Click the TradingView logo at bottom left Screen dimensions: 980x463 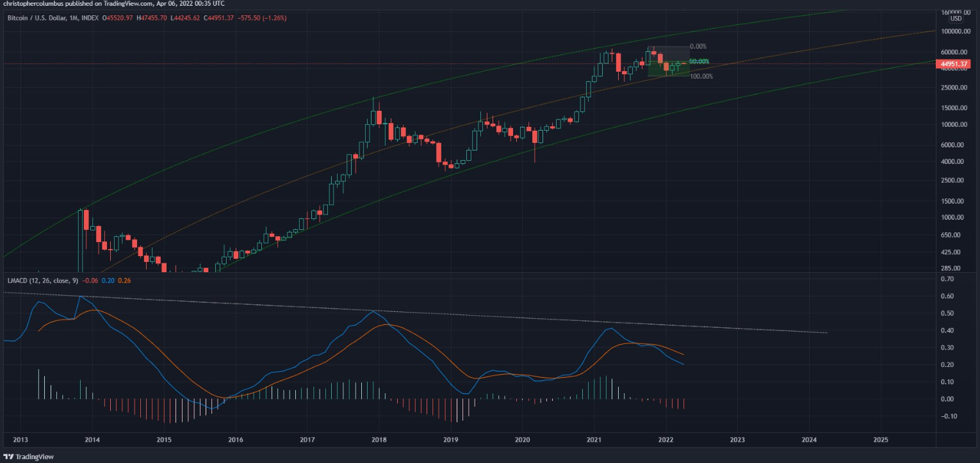tap(29, 457)
